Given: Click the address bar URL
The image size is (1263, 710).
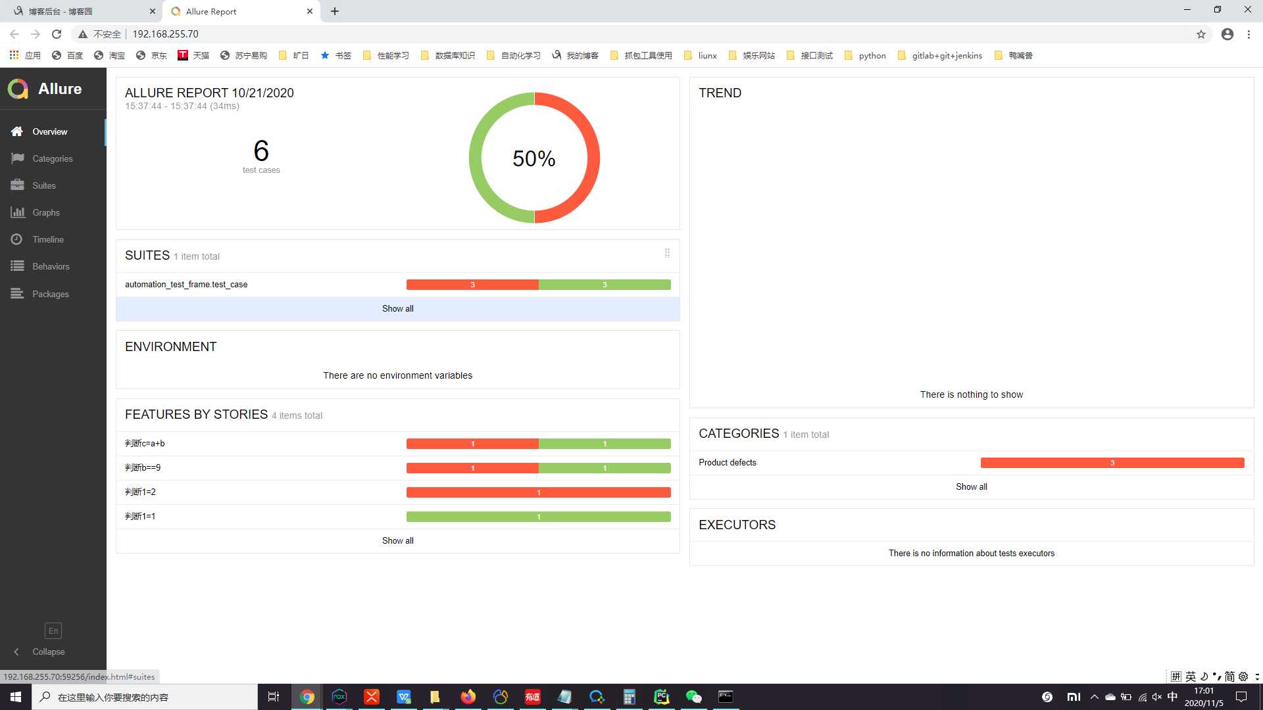Looking at the screenshot, I should (166, 34).
